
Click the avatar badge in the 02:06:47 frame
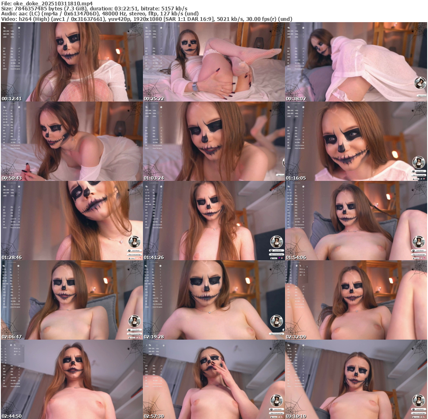point(135,321)
